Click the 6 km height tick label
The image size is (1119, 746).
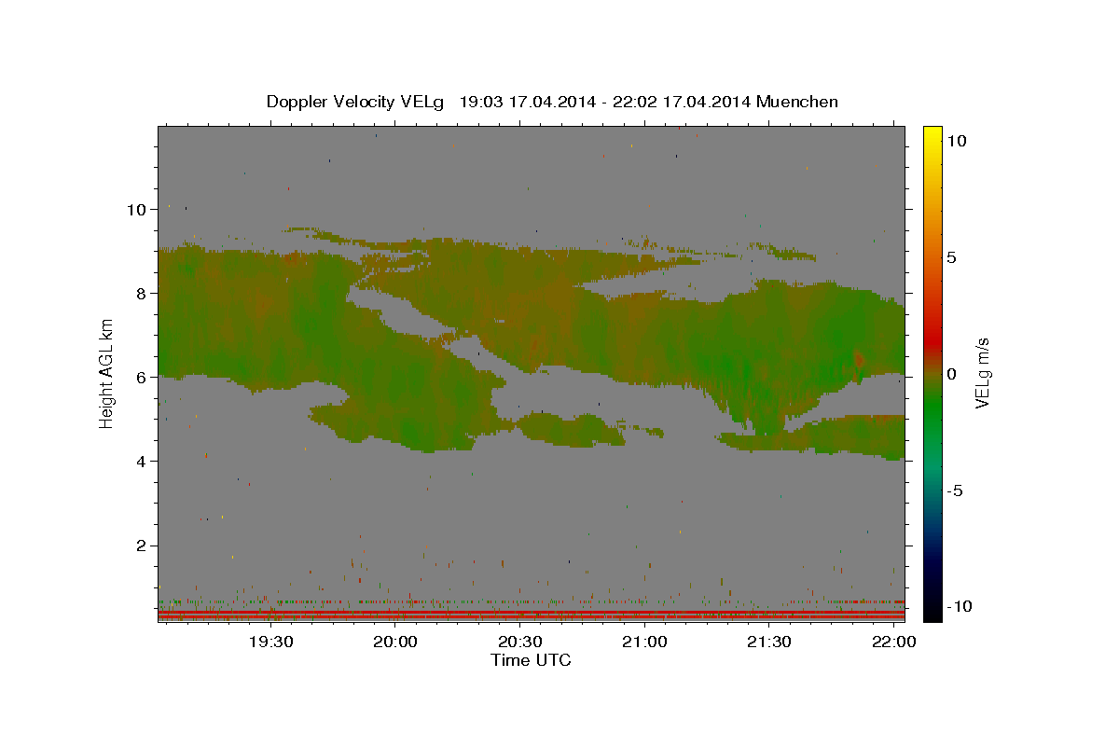pyautogui.click(x=140, y=377)
